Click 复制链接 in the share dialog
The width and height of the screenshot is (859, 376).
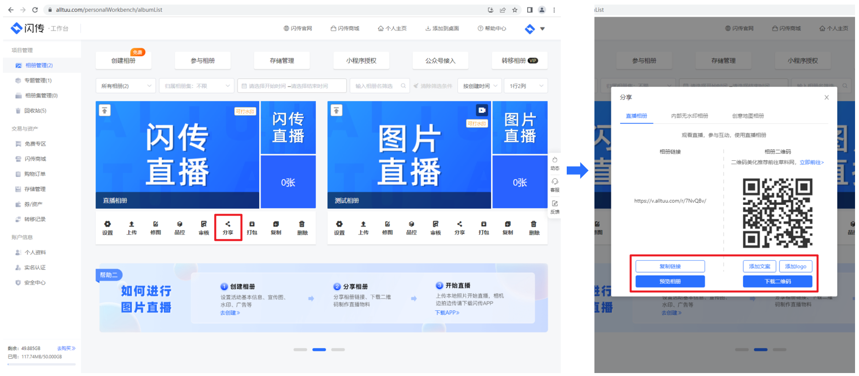pyautogui.click(x=670, y=266)
